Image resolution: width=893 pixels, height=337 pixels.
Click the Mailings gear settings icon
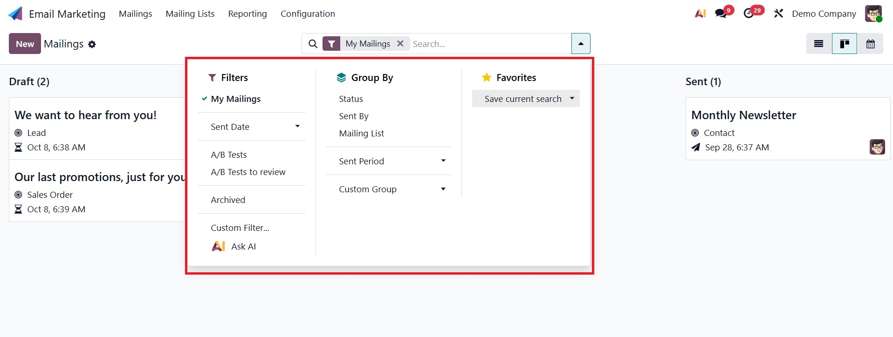coord(92,44)
